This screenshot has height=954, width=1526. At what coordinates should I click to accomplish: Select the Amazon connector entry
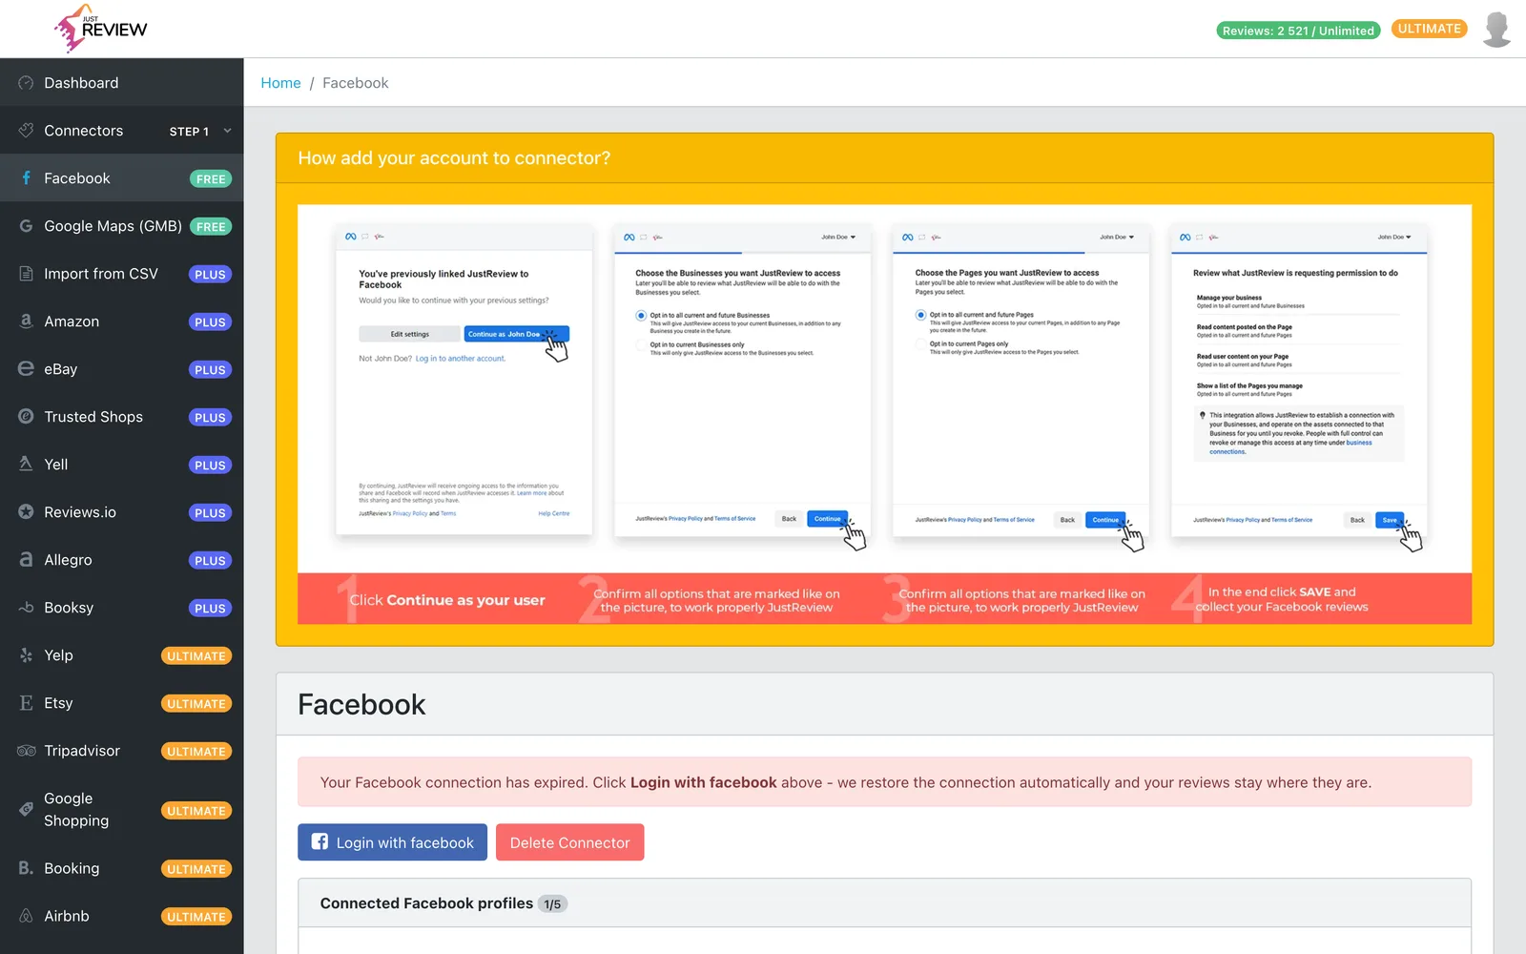click(122, 321)
